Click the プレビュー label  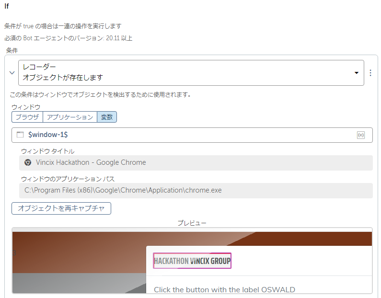[x=192, y=223]
